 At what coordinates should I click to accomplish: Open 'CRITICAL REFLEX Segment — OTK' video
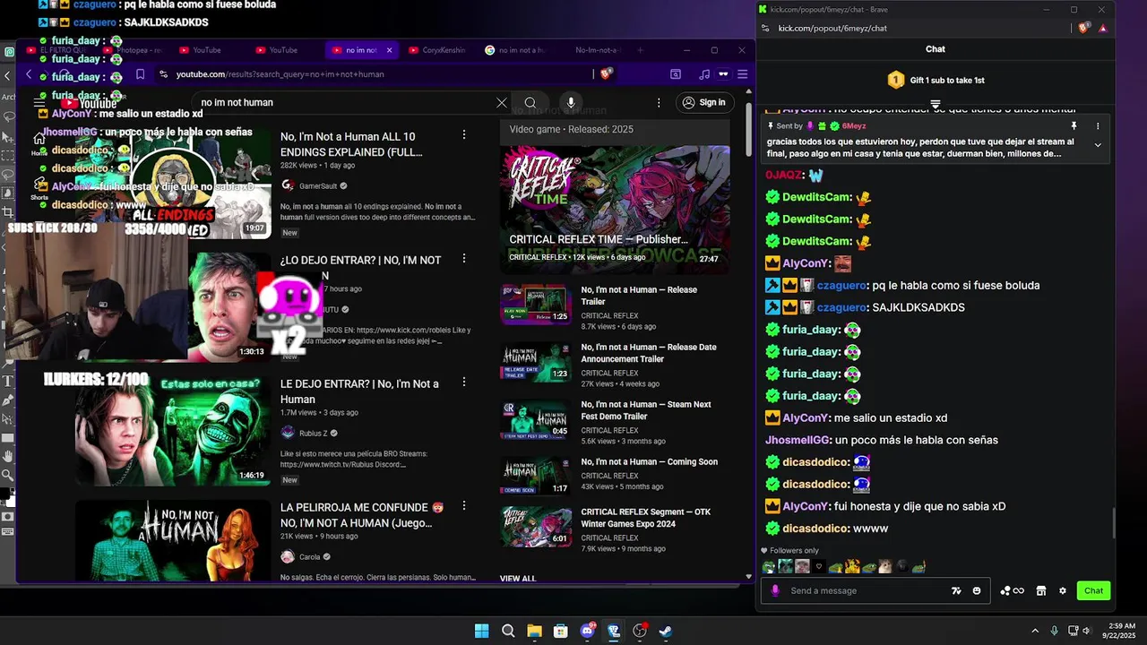(646, 518)
